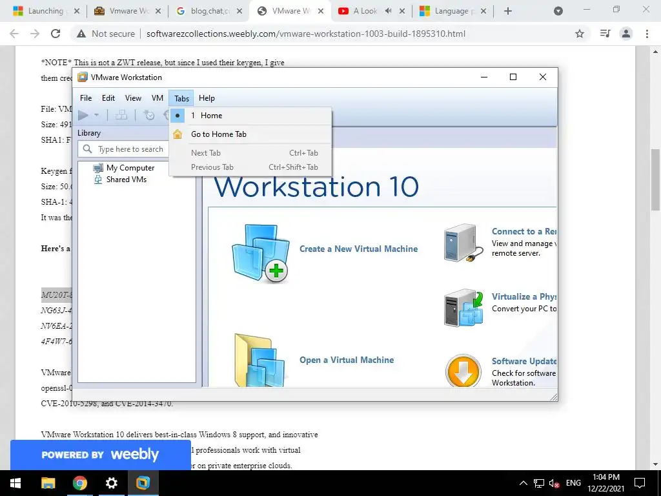Open a new Chrome tab
This screenshot has width=661, height=496.
[x=508, y=11]
